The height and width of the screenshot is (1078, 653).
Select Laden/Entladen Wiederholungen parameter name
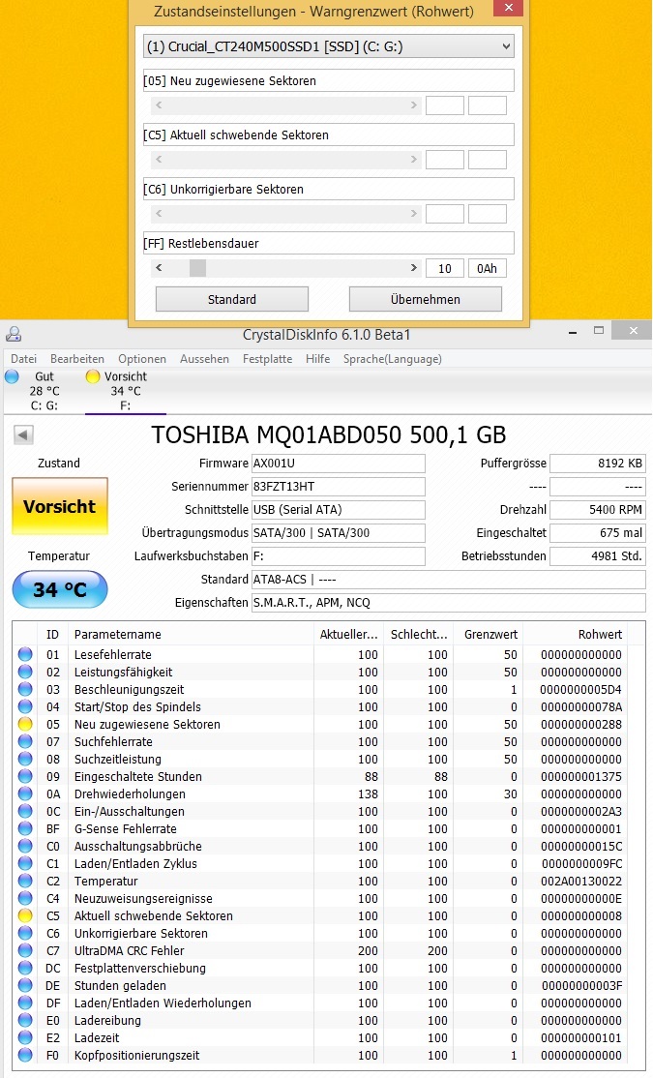pyautogui.click(x=163, y=1003)
